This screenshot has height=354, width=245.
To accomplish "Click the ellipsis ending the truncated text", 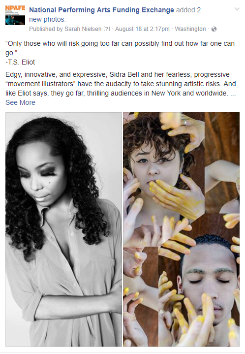I will click(x=233, y=93).
